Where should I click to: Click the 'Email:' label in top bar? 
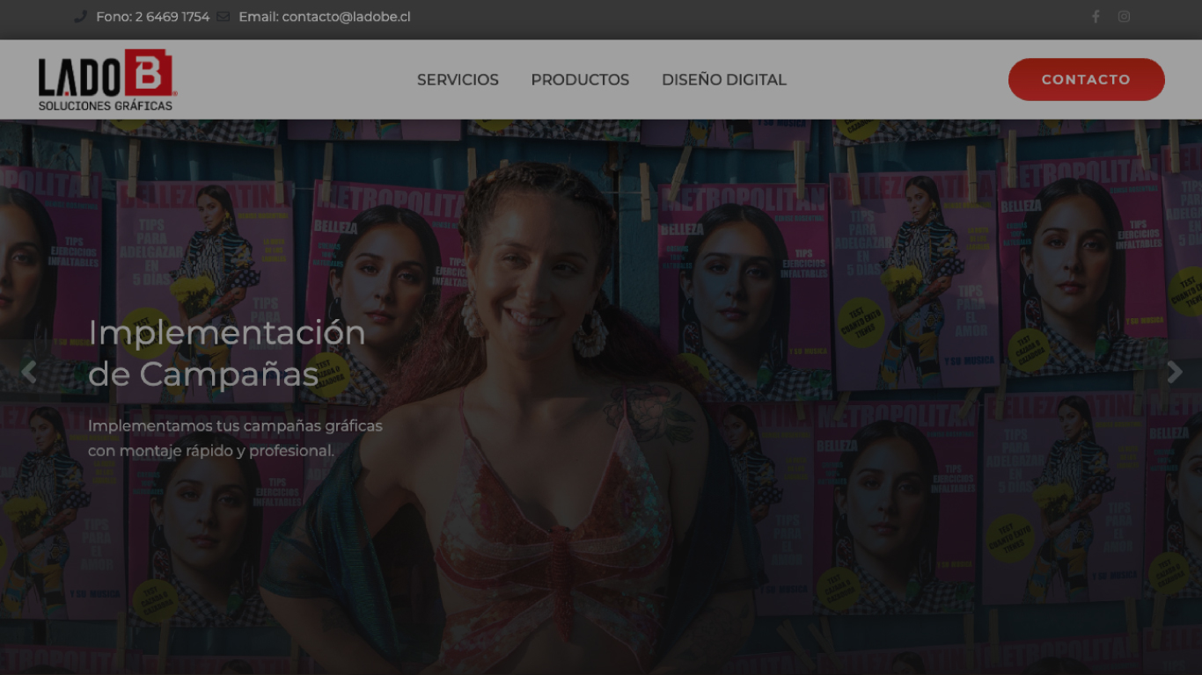tap(259, 17)
